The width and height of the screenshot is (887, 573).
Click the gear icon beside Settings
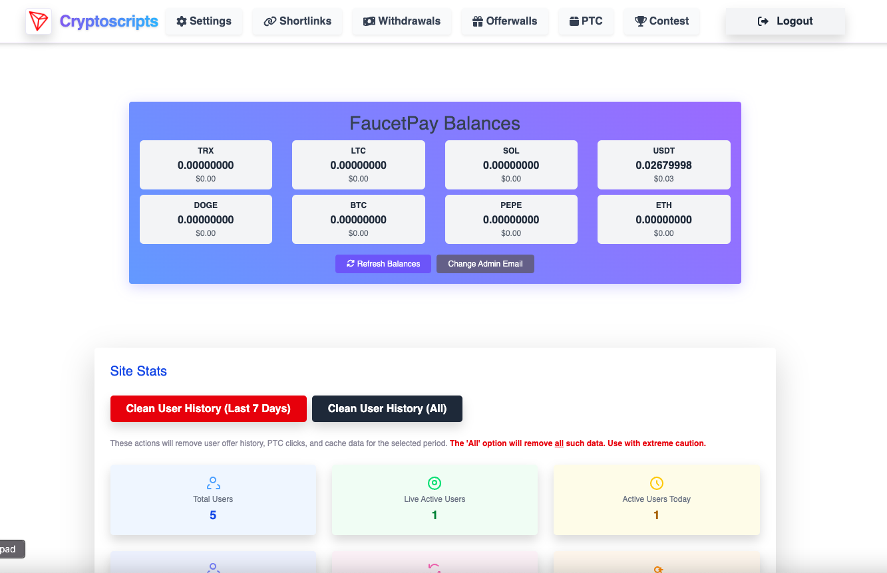coord(182,21)
